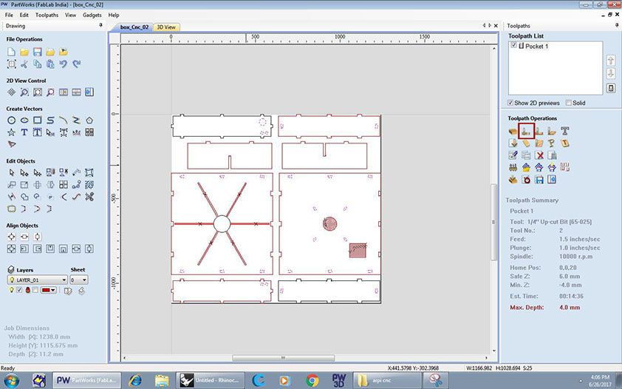Pick the Selection arrow tool in Edit Objects

click(12, 172)
